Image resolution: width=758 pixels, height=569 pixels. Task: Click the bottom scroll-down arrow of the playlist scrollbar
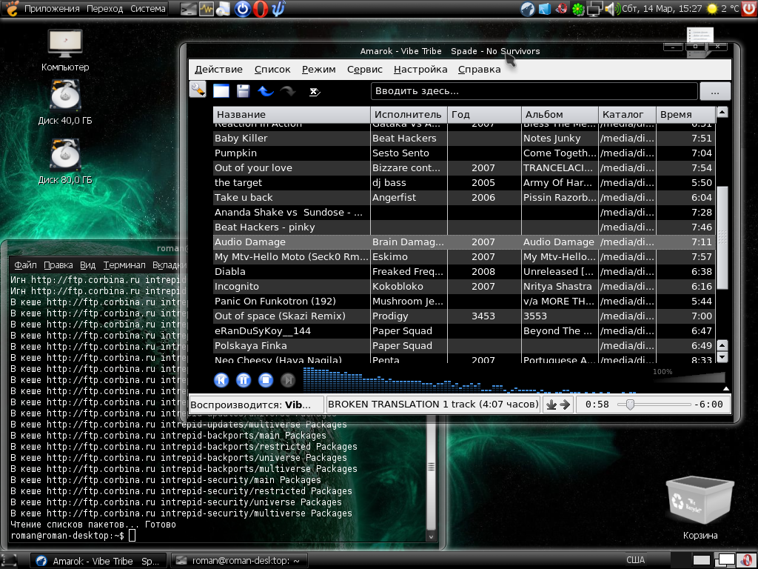(x=722, y=357)
